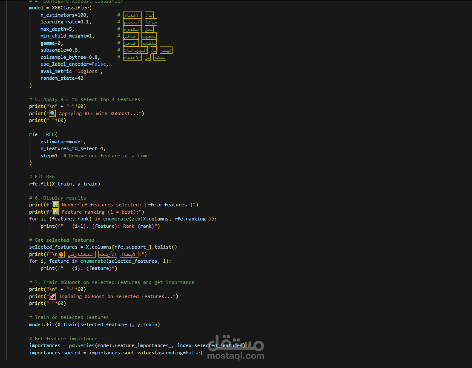Click the rocket emoji before Training XGBoost
Image resolution: width=472 pixels, height=368 pixels.
[52, 296]
